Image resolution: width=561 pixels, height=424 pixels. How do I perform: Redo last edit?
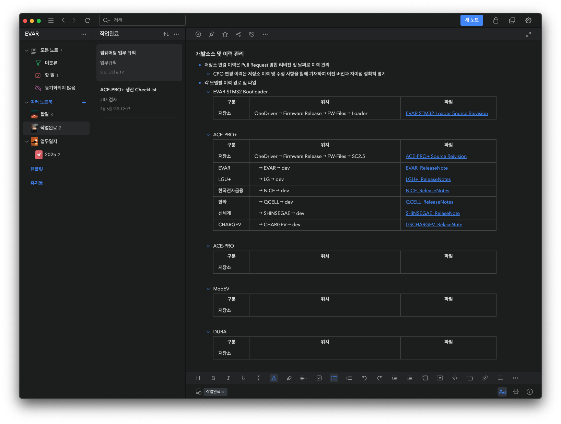379,378
